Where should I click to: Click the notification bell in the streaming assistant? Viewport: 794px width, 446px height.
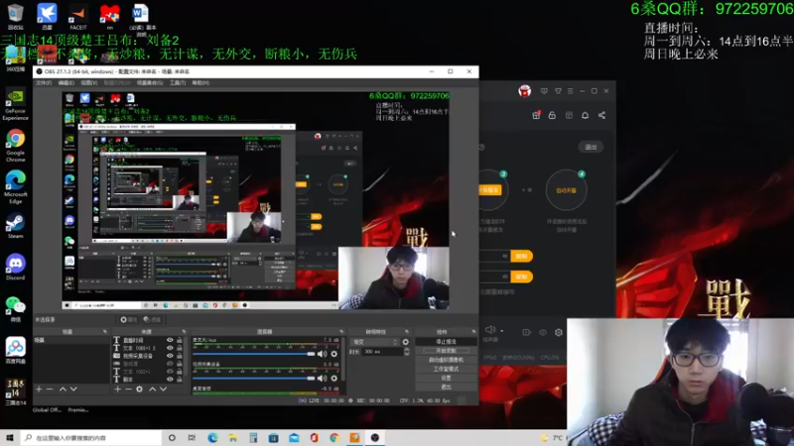(x=585, y=115)
